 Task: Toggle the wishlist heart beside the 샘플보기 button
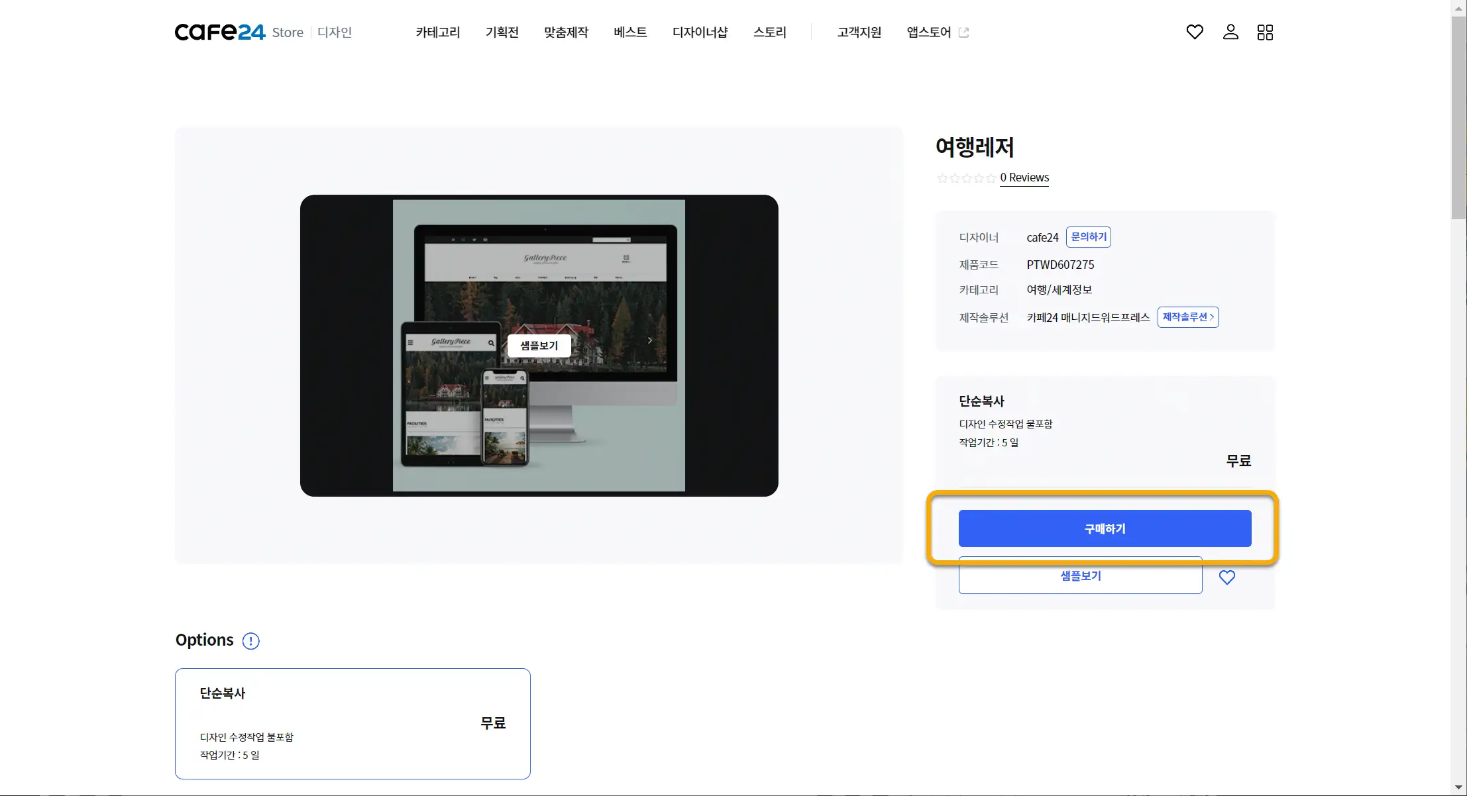coord(1227,577)
